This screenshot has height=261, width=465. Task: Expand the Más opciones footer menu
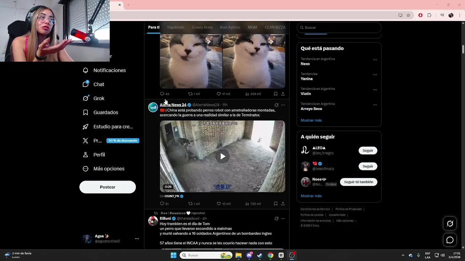click(346, 221)
